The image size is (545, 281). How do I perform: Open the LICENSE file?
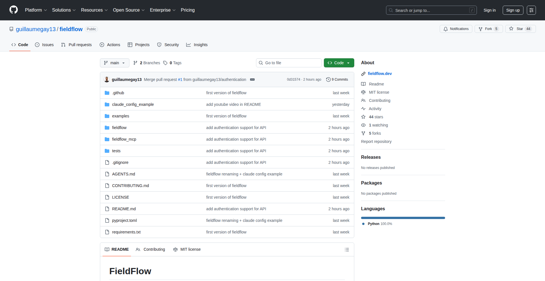[x=120, y=197]
